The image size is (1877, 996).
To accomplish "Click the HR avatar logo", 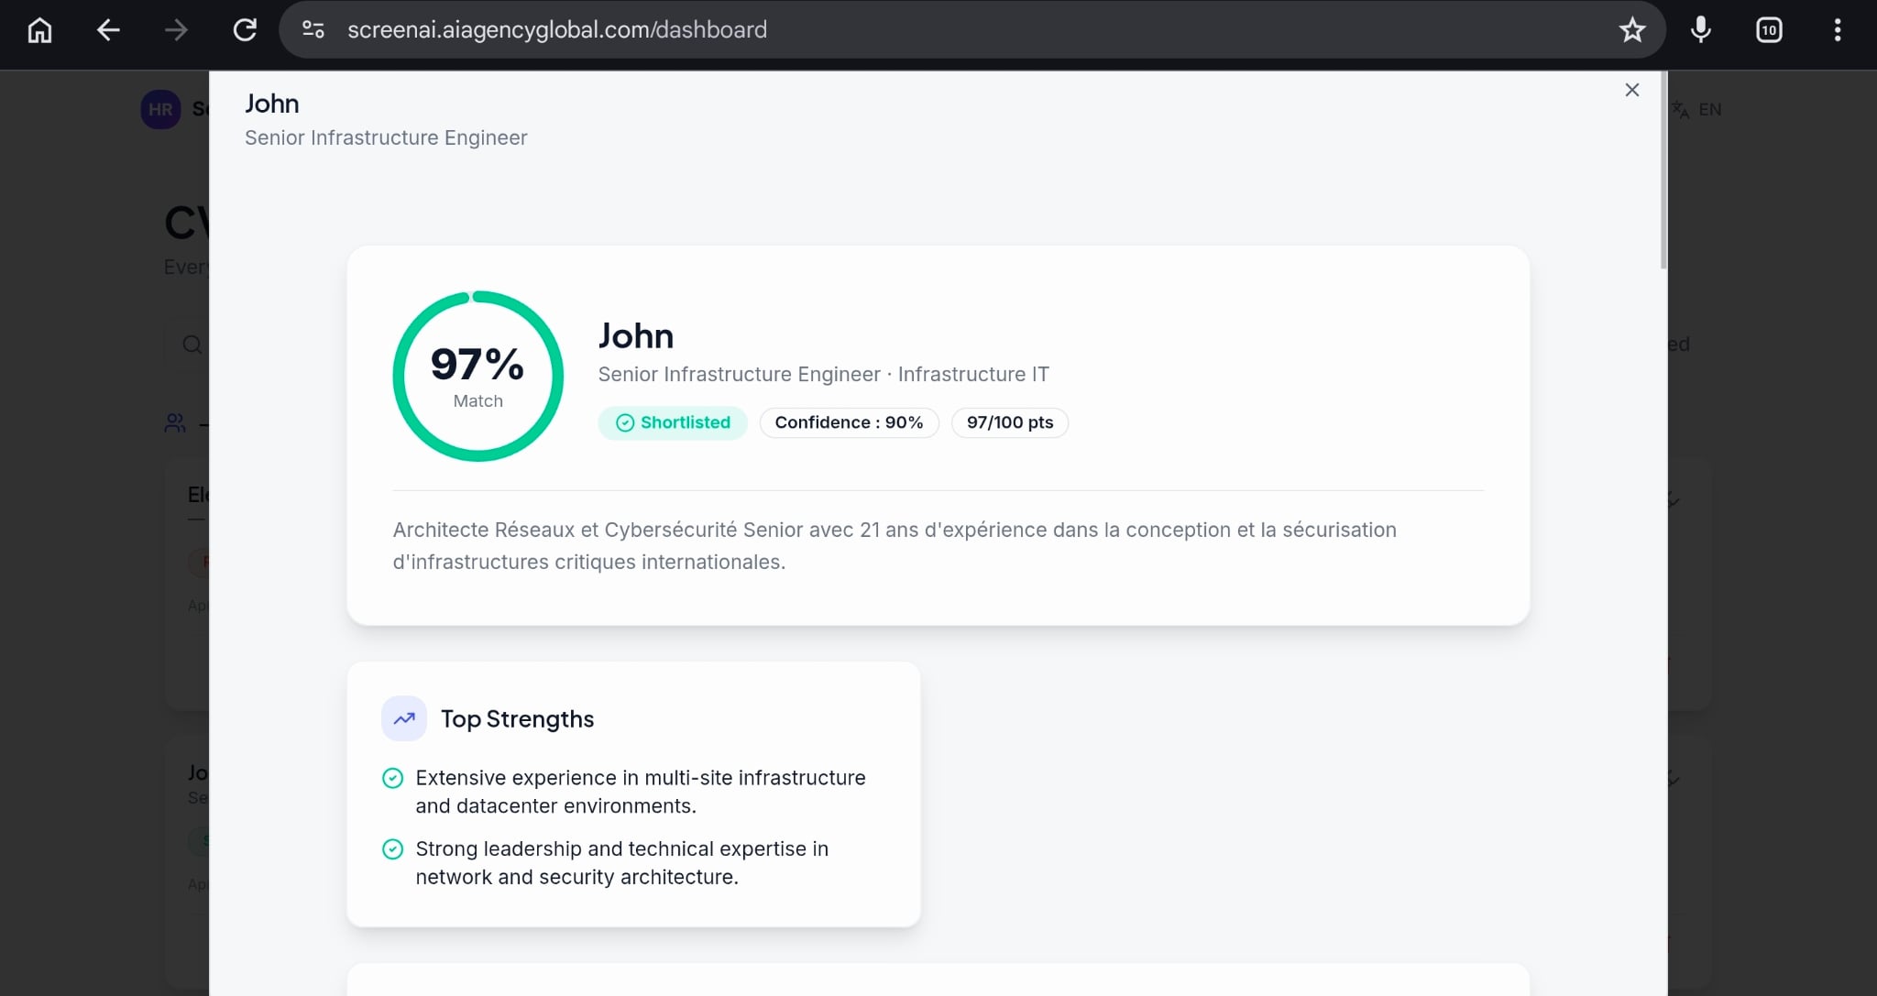I will point(160,110).
